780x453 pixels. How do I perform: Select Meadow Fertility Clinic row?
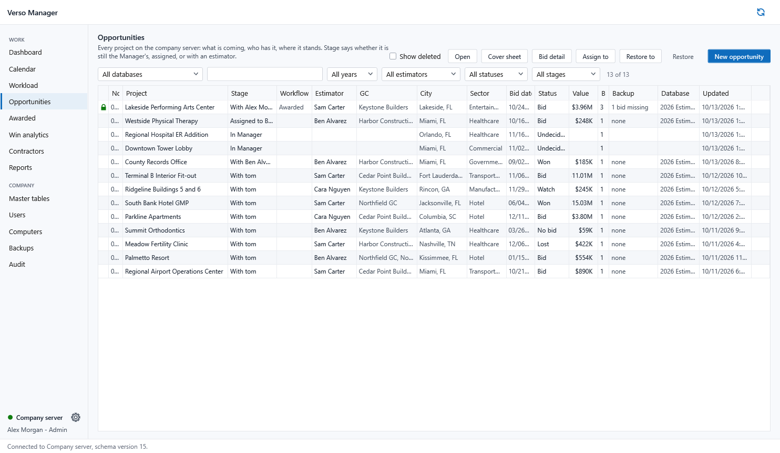click(x=434, y=244)
